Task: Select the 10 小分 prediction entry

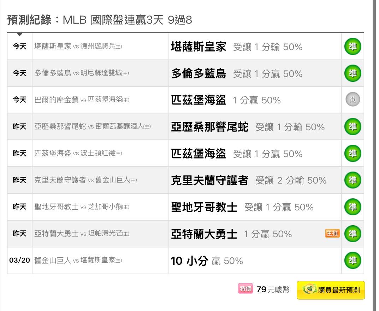Action: (x=207, y=261)
